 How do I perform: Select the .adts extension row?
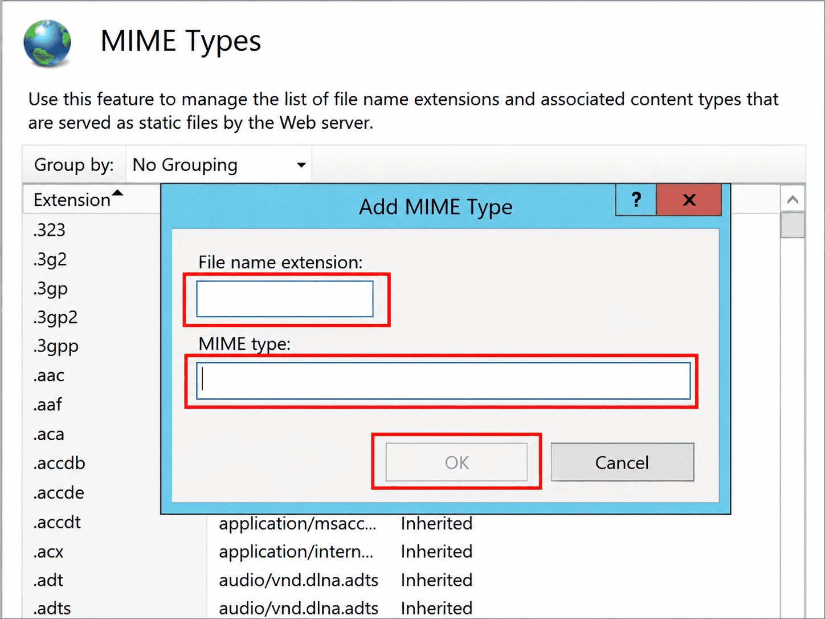click(52, 608)
